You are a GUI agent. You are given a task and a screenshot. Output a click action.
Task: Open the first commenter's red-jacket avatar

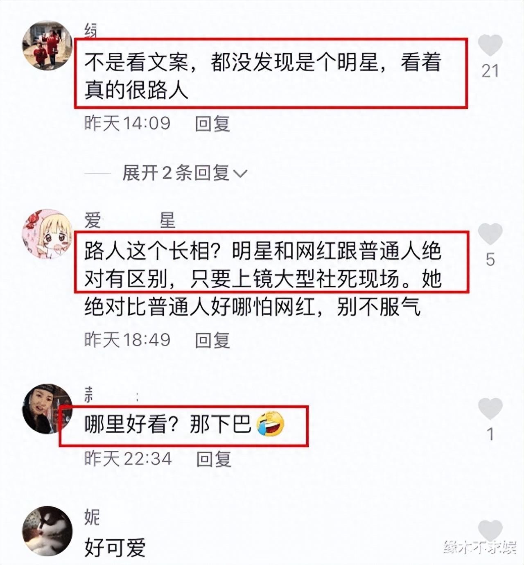(x=47, y=45)
